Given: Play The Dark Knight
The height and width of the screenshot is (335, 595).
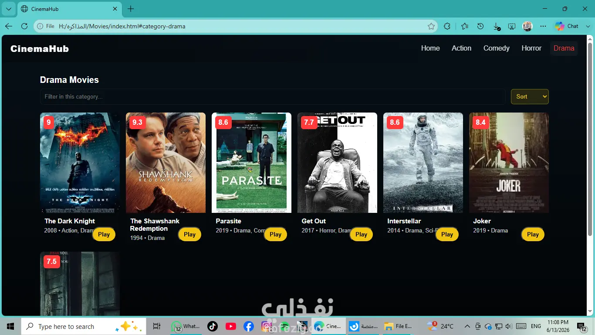Looking at the screenshot, I should click(104, 234).
